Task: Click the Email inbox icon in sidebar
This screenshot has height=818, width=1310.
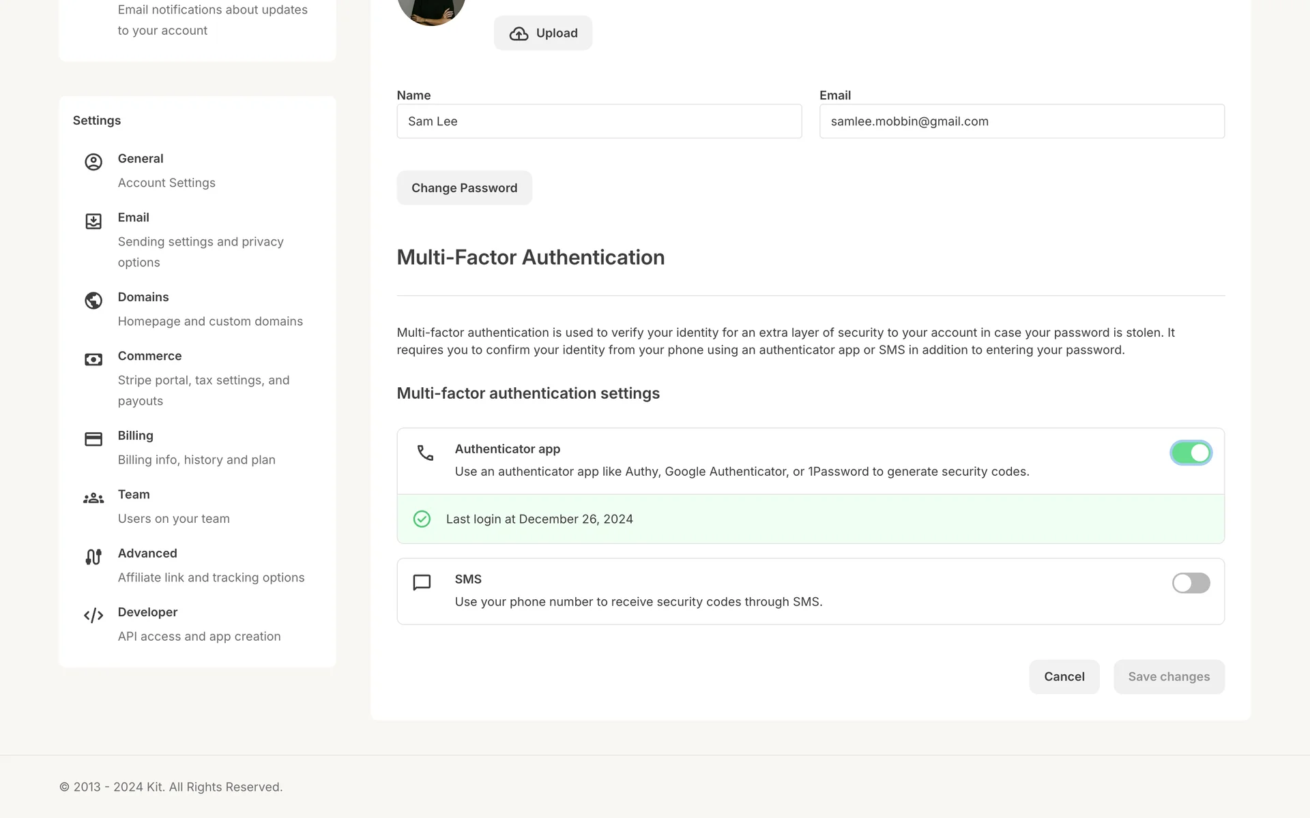Action: pos(93,221)
